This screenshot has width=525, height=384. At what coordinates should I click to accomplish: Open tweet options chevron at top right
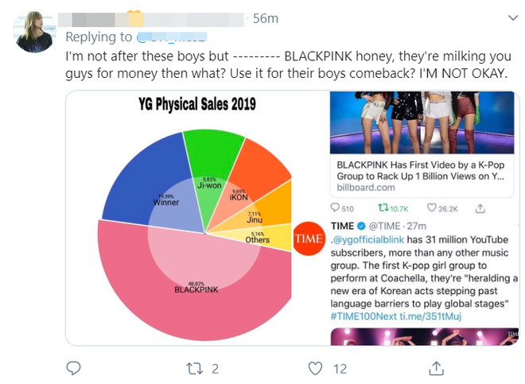[x=513, y=17]
